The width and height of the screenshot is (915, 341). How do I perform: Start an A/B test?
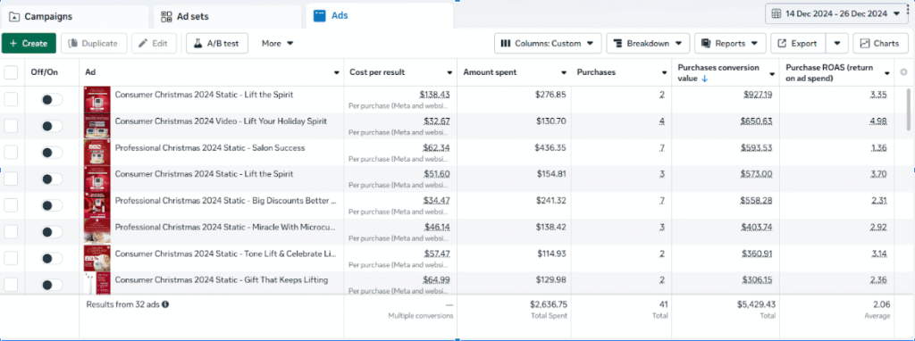tap(217, 43)
